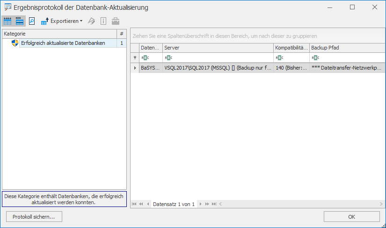The image size is (386, 228).
Task: Toggle the category list view icon
Action: [19, 21]
